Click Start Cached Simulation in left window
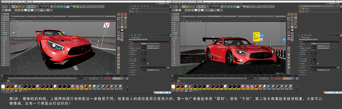Image resolution: width=342 pixels, height=109 pixels. coord(44,16)
